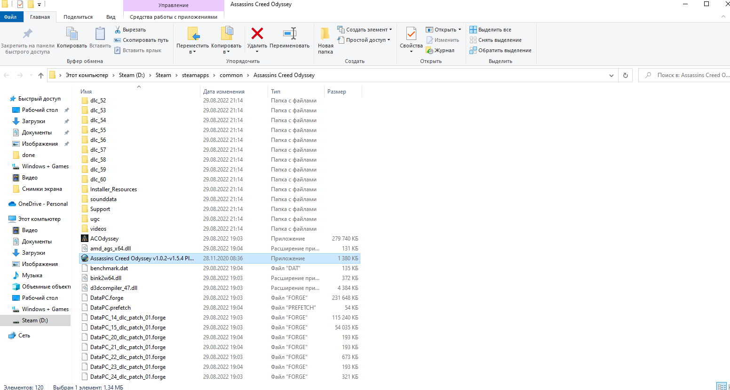Click the steamapps breadcrumb in address bar
Image resolution: width=730 pixels, height=390 pixels.
pyautogui.click(x=195, y=75)
